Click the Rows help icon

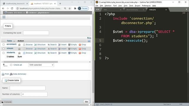[89, 41]
